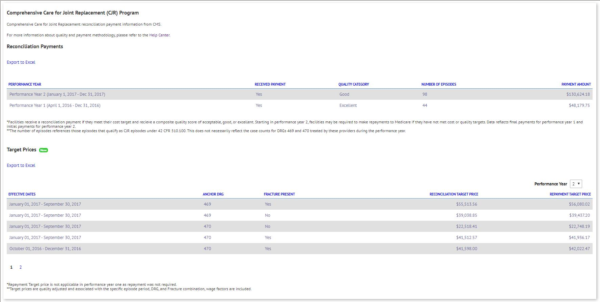Sort by PAYMENT AMOUNT column header
The width and height of the screenshot is (600, 302).
[x=576, y=84]
